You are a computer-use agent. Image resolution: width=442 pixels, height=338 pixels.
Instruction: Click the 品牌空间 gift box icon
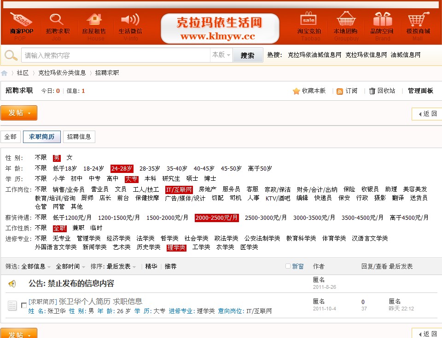[382, 20]
